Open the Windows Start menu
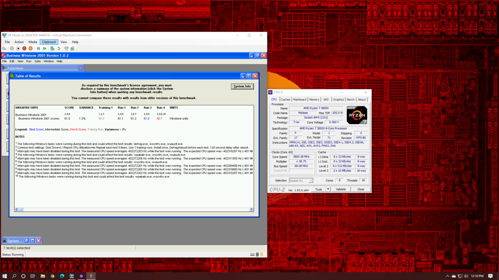The image size is (499, 280). tap(4, 276)
